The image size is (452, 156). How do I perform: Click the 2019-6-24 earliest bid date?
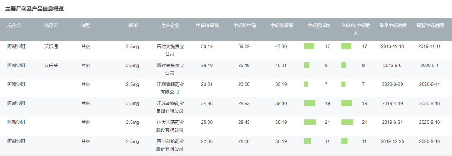pos(392,122)
